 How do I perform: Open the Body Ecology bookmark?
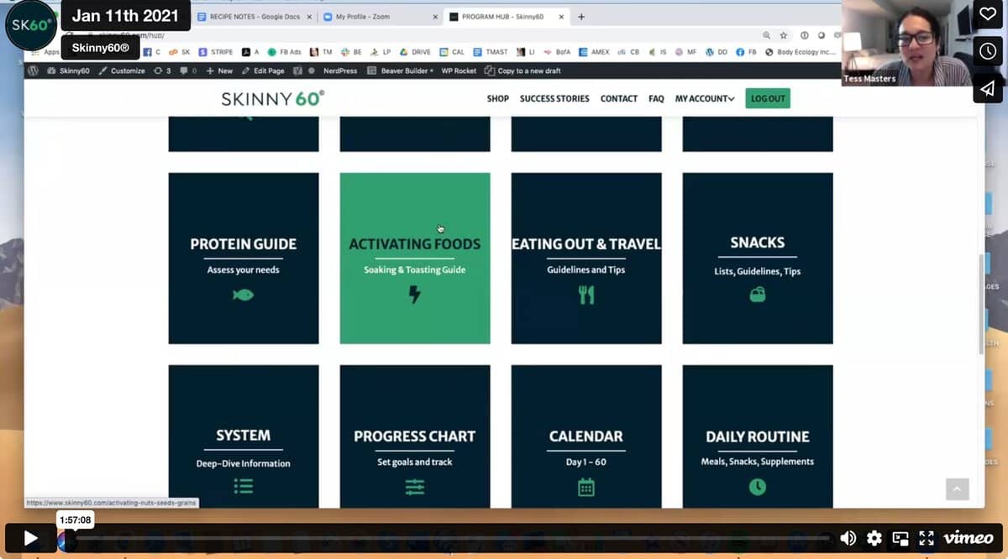[x=801, y=52]
